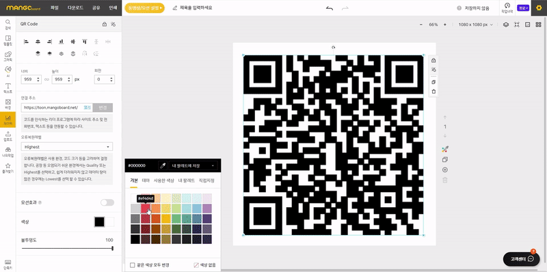Open the keyboard shortcuts (단축키) icon

click(8, 264)
